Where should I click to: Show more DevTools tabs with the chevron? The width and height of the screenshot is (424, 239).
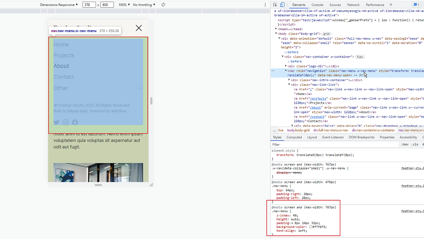pyautogui.click(x=391, y=5)
